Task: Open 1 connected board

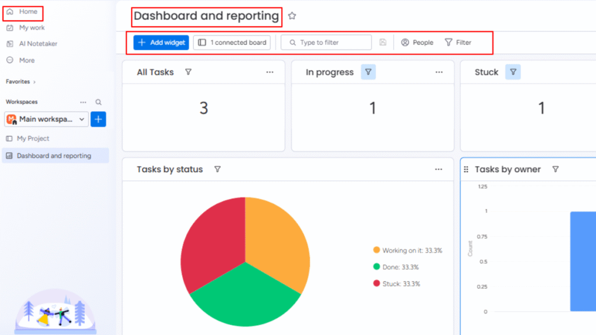Action: coord(231,42)
